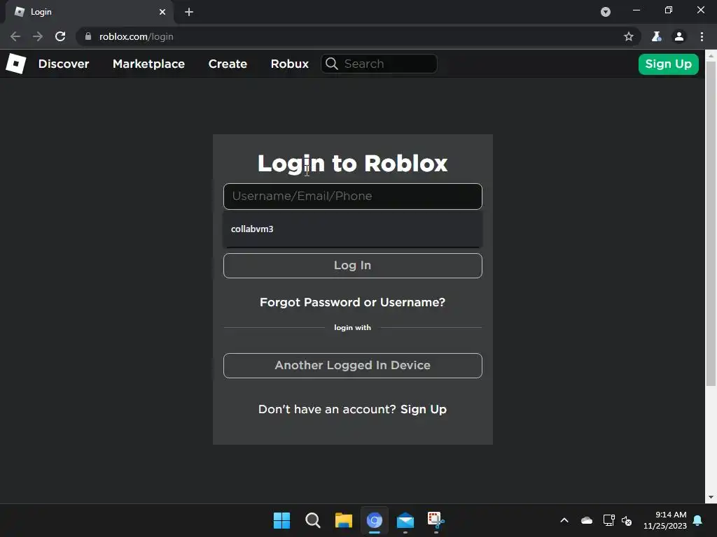Viewport: 717px width, 537px height.
Task: Click the browser address bar URL
Action: click(137, 36)
